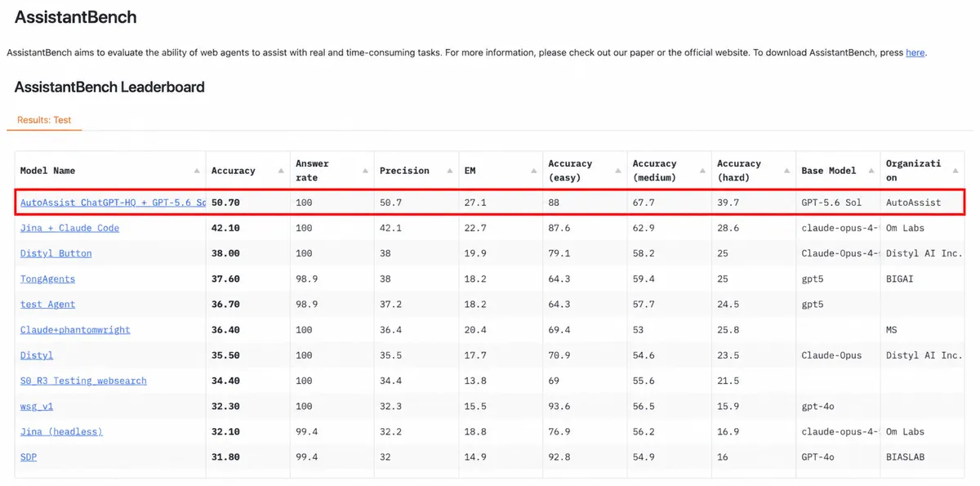The image size is (980, 486).
Task: Click the Base Model column header text
Action: pos(829,171)
